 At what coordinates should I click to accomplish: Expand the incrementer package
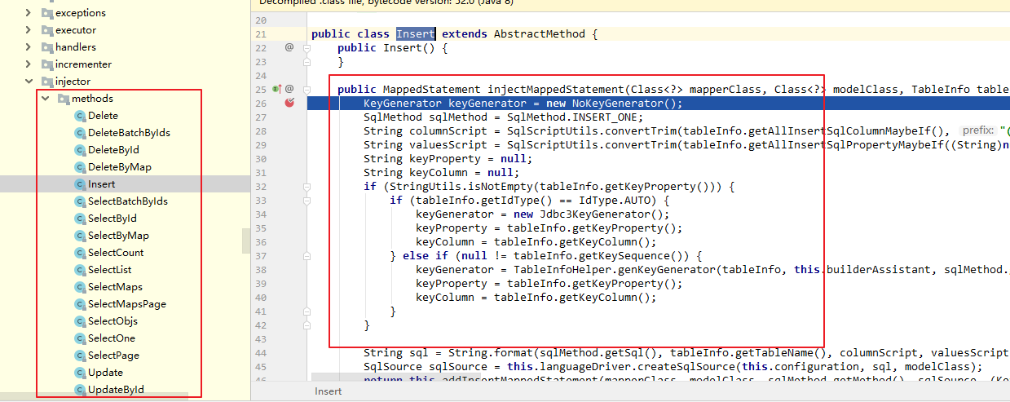29,64
